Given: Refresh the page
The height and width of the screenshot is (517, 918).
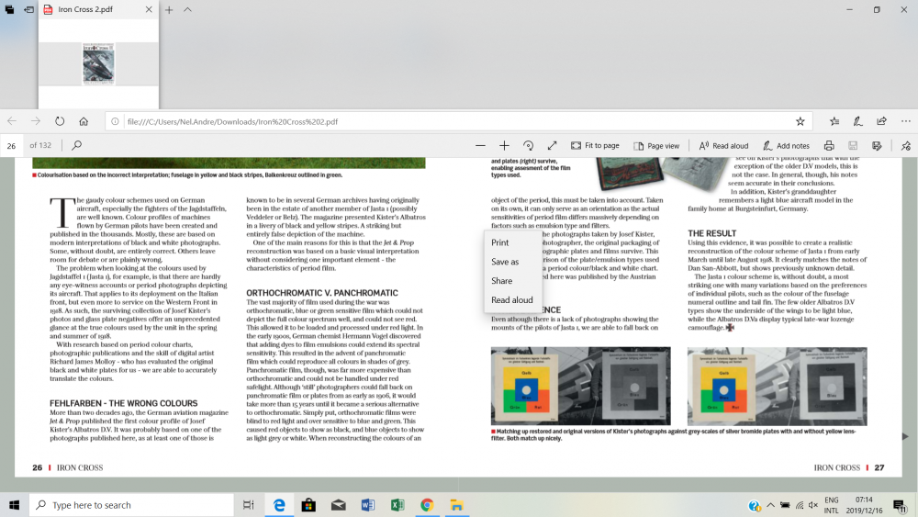Looking at the screenshot, I should 60,121.
